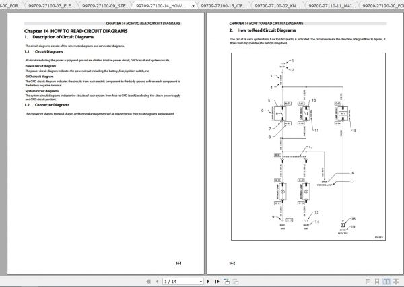Screen dimensions: 404x287
Task: Go to the previous page
Action: point(157,282)
